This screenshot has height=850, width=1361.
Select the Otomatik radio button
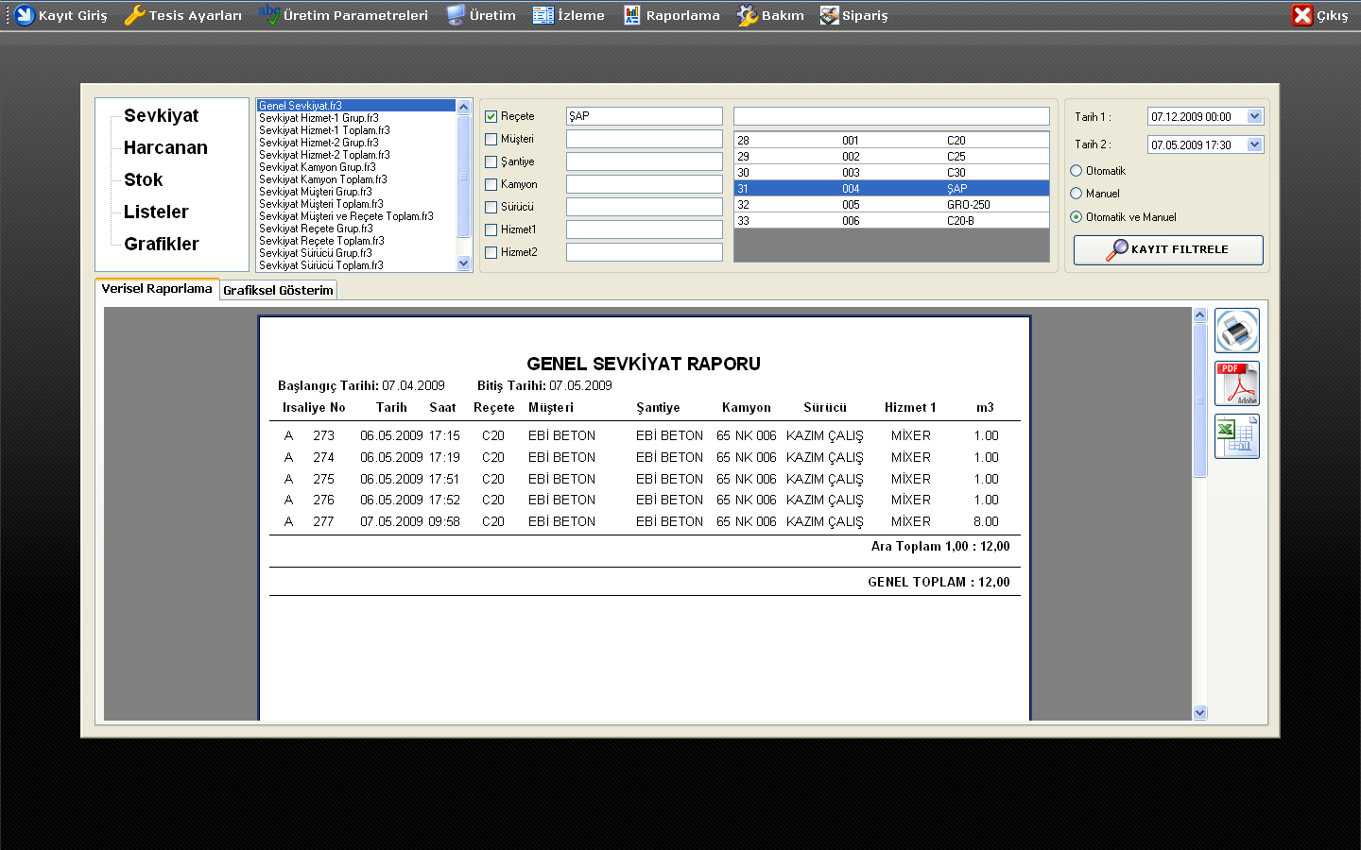1077,171
